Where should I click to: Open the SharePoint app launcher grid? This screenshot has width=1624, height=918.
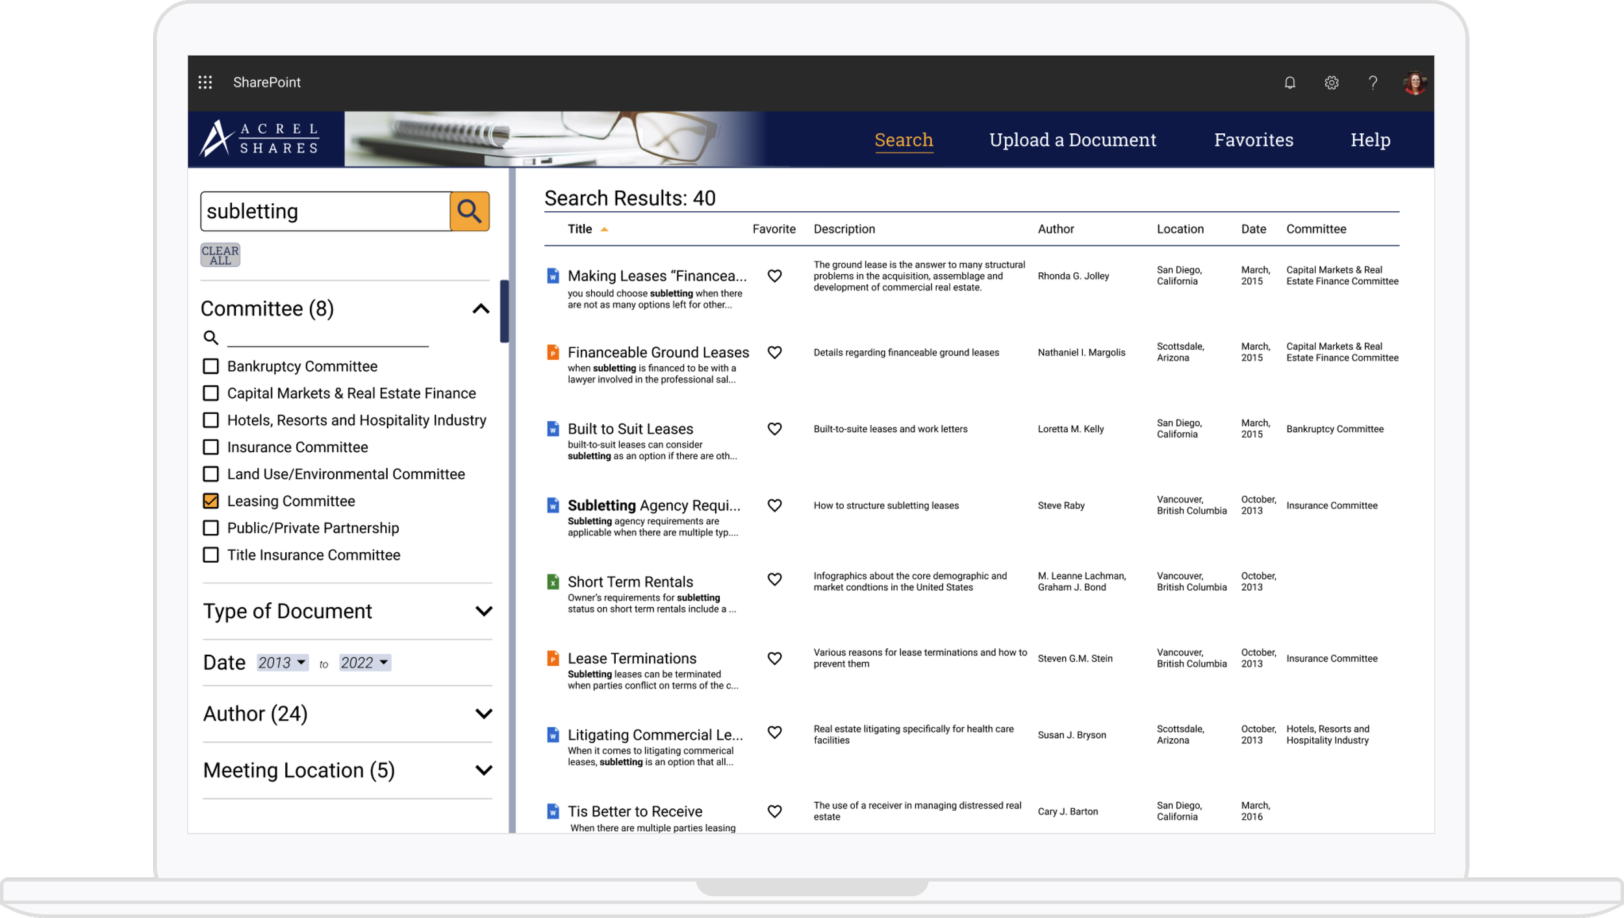point(206,83)
